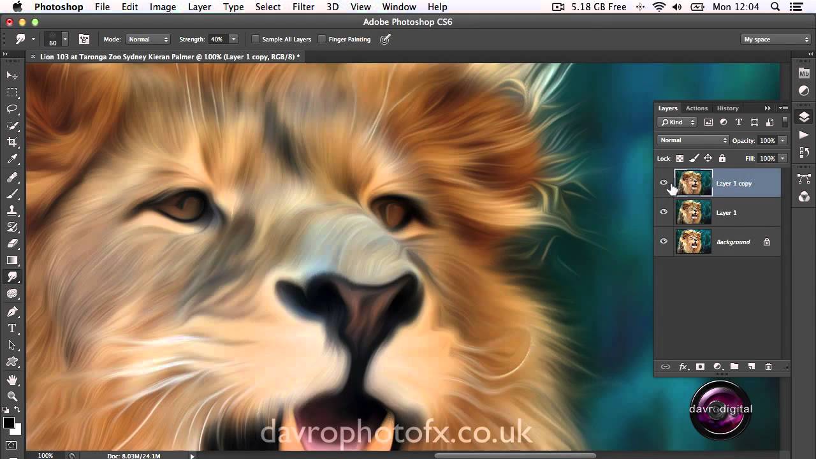Image resolution: width=816 pixels, height=459 pixels.
Task: Toggle lock image pixels
Action: tap(694, 158)
